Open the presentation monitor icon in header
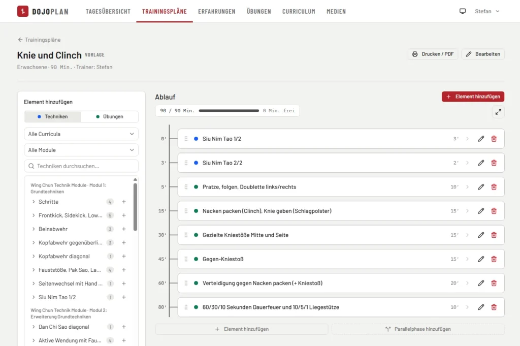The height and width of the screenshot is (346, 520). point(462,11)
